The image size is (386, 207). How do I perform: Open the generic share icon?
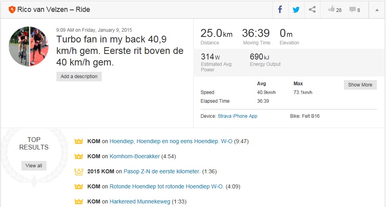click(x=312, y=10)
